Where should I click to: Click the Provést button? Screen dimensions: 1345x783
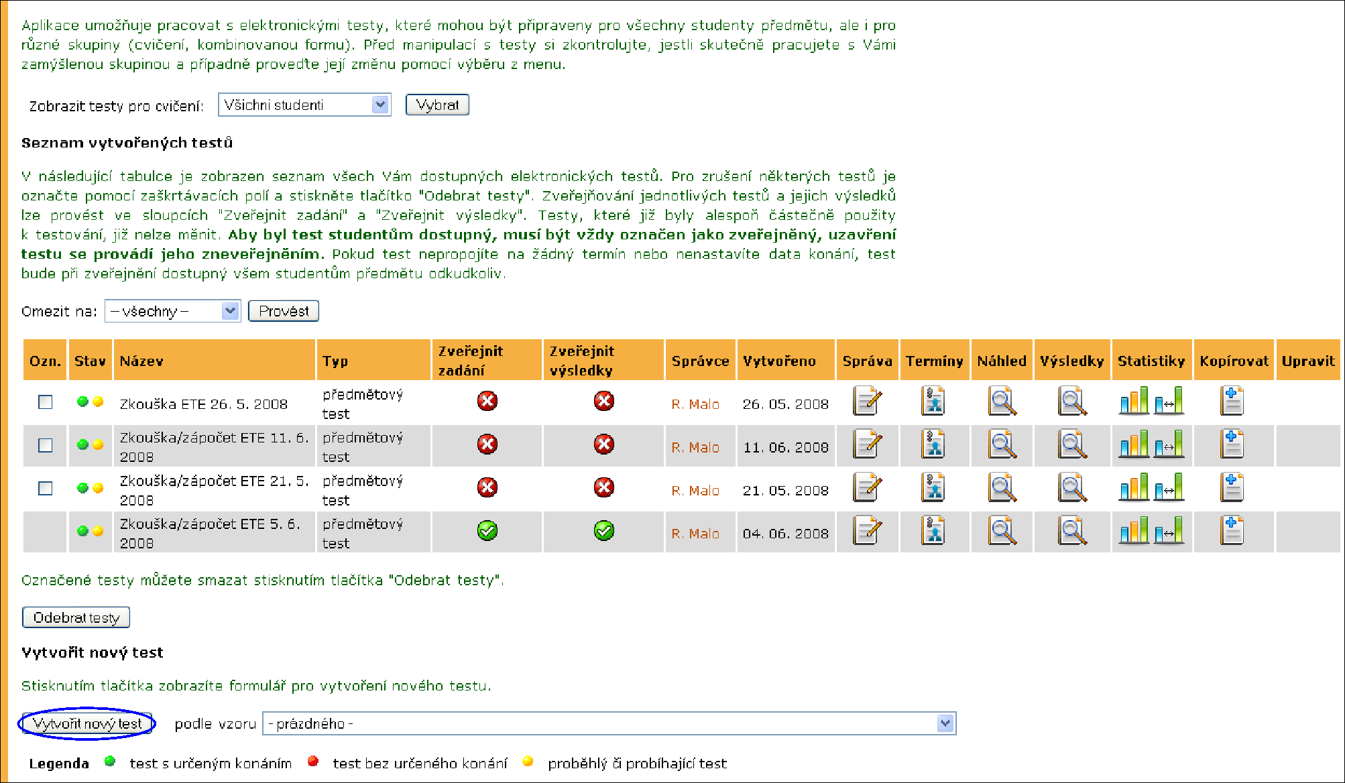click(284, 311)
